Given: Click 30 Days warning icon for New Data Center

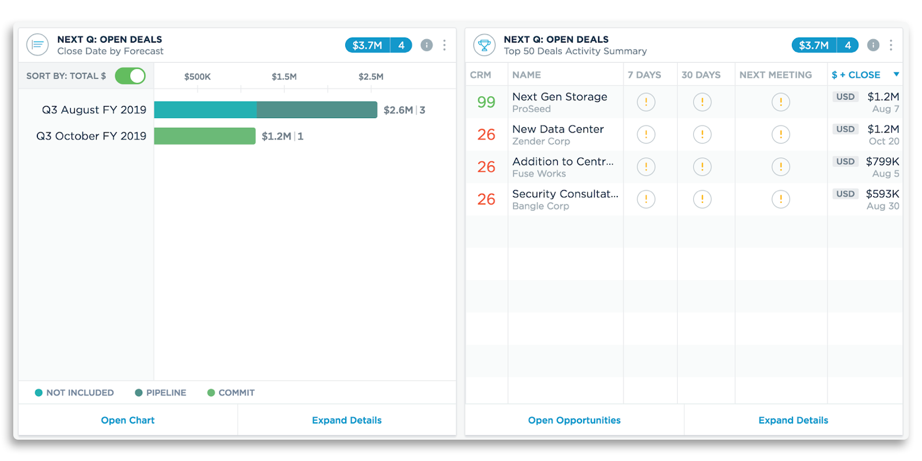Looking at the screenshot, I should (x=702, y=134).
